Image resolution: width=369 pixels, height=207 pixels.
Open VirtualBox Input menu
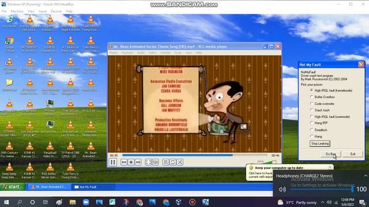coord(42,11)
